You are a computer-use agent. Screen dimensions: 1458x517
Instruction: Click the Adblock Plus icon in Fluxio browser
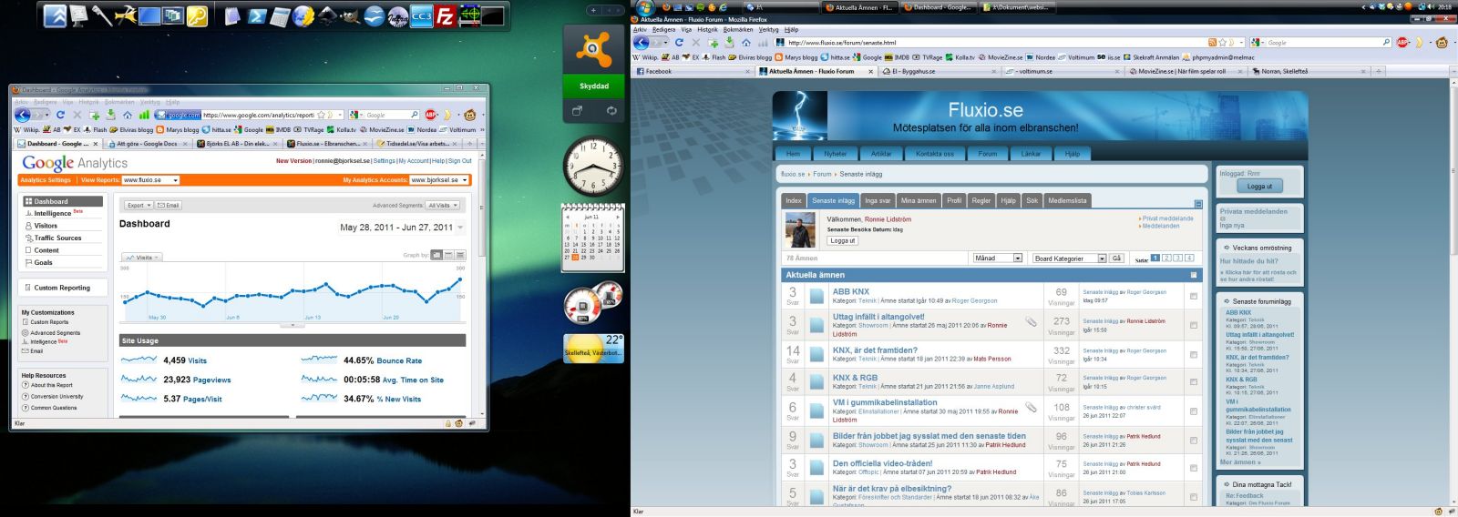tap(1402, 43)
